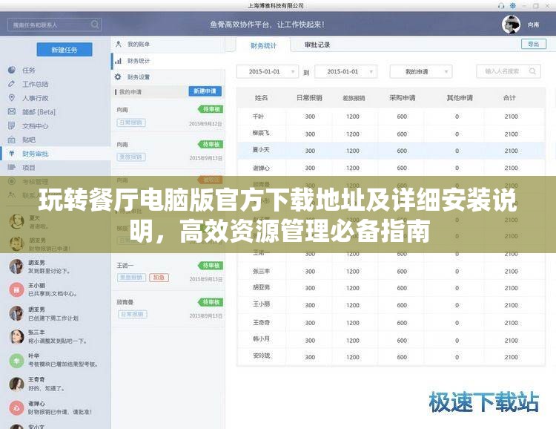Open the gear icon beside 财务设置
The width and height of the screenshot is (556, 429).
pyautogui.click(x=118, y=76)
